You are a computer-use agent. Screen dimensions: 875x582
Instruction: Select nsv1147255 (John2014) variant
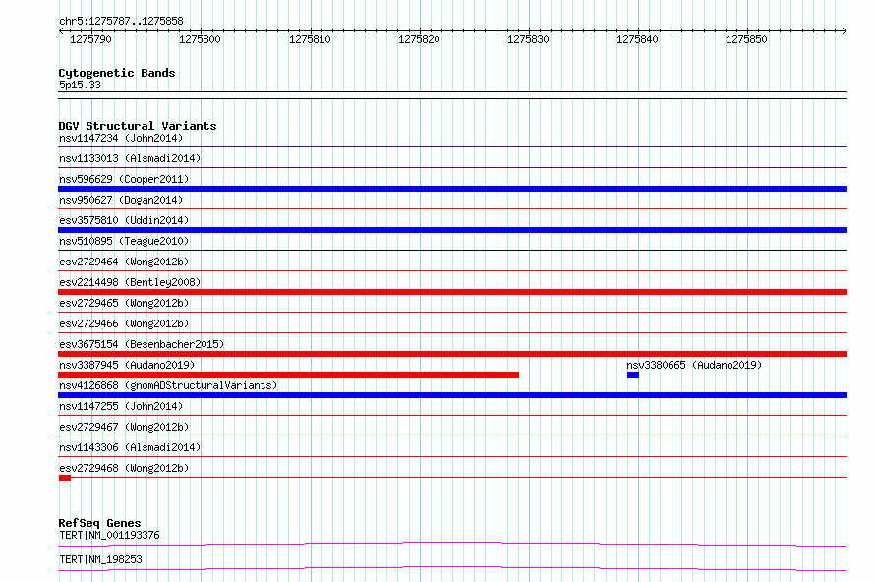click(121, 406)
